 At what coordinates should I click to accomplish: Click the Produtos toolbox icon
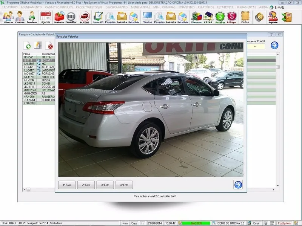coord(59,17)
